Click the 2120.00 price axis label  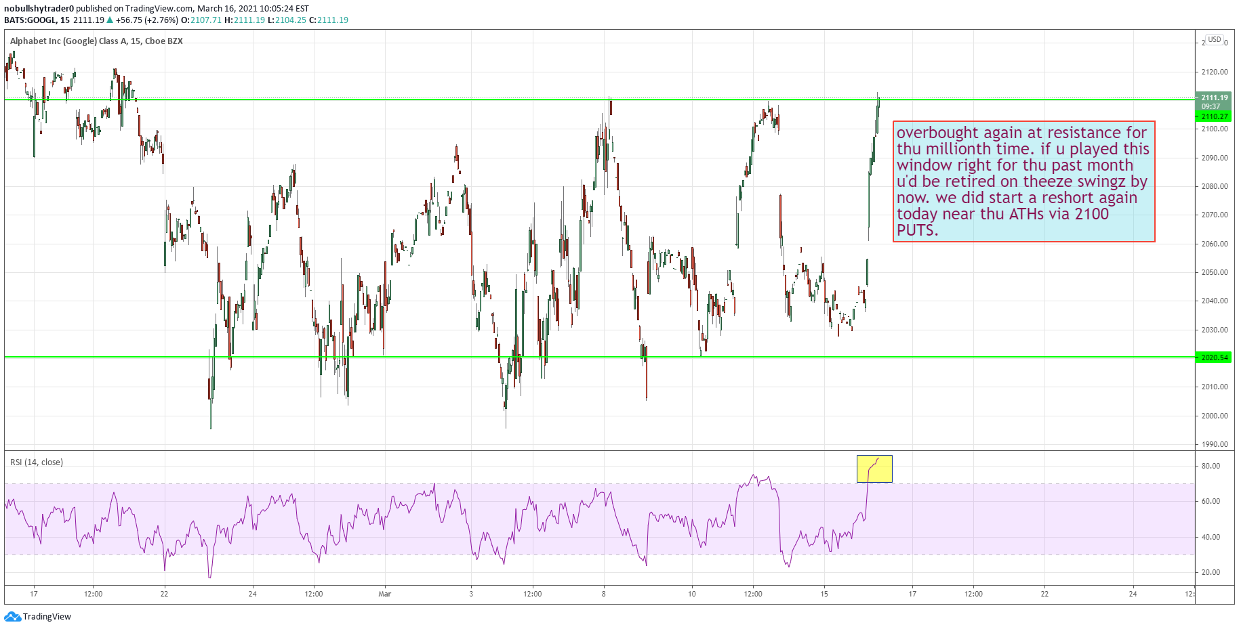1214,72
